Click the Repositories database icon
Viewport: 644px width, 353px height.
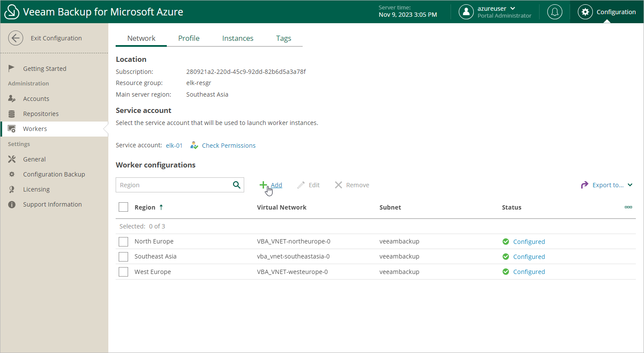12,114
